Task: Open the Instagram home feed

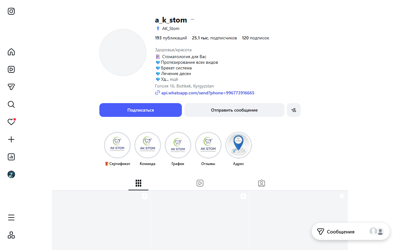Action: 11,52
